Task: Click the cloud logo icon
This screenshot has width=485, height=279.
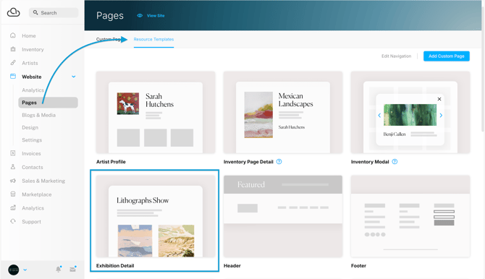Action: coord(13,12)
